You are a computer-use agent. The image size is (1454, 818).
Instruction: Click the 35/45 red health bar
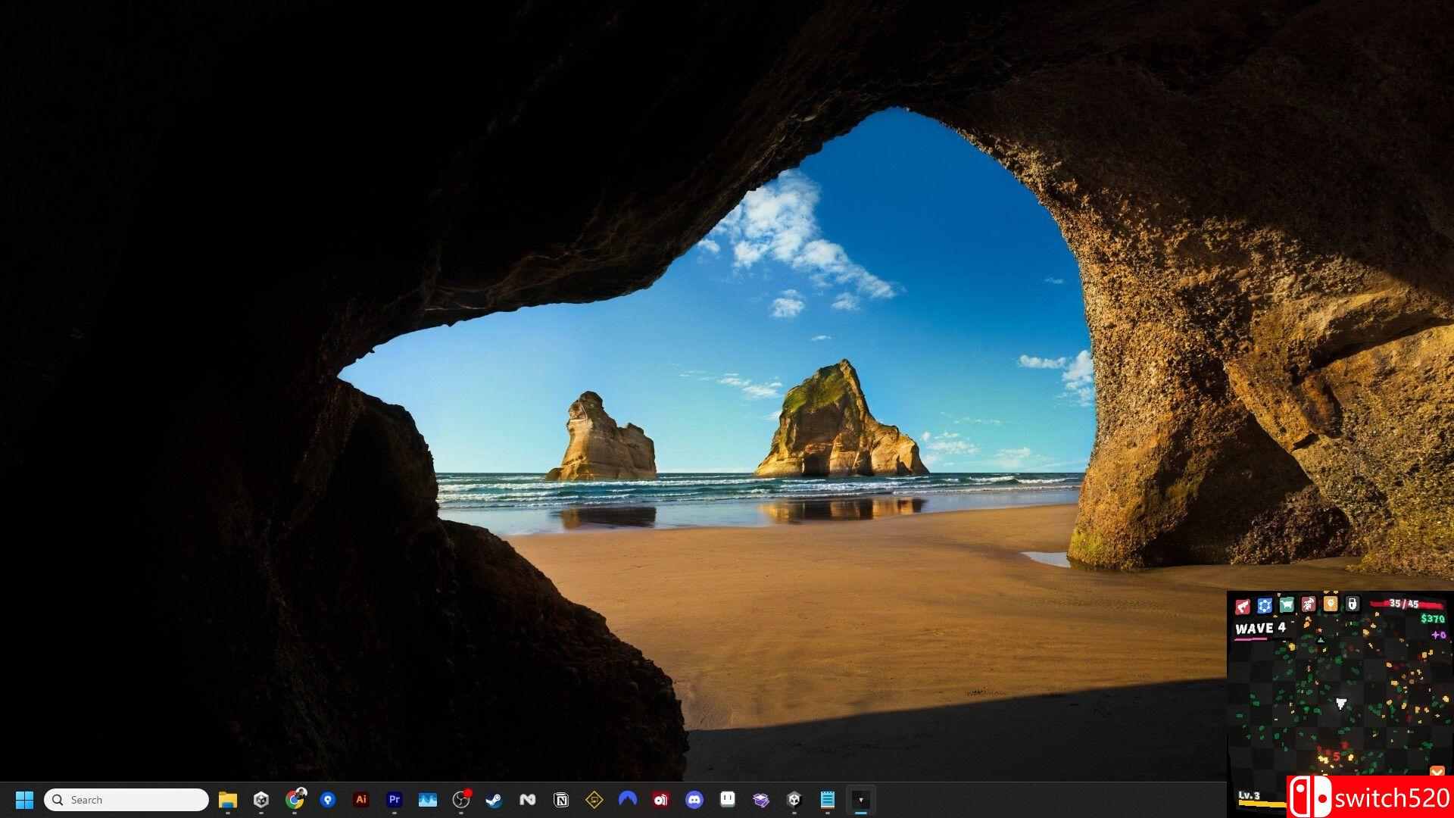tap(1406, 604)
